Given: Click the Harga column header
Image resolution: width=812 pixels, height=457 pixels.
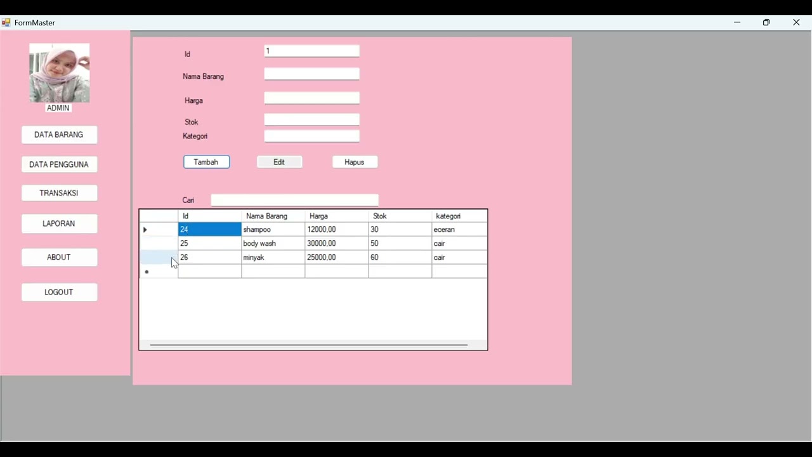Looking at the screenshot, I should coord(337,216).
